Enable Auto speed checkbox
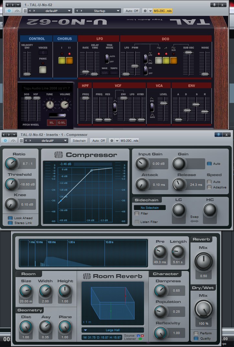234x347 pixels. tap(209, 182)
